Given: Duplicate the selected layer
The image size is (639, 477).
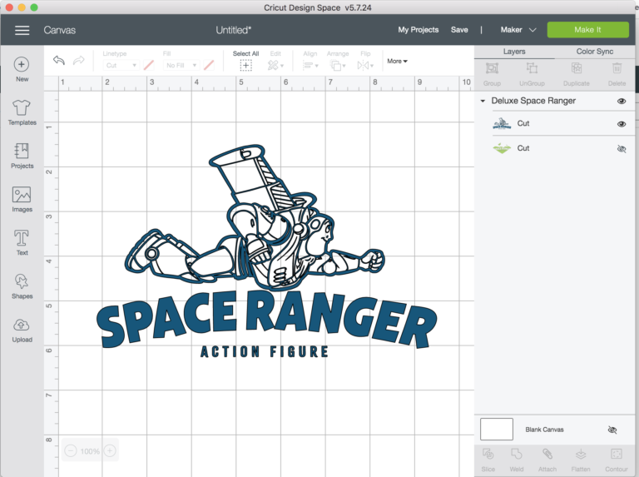Looking at the screenshot, I should pos(577,74).
